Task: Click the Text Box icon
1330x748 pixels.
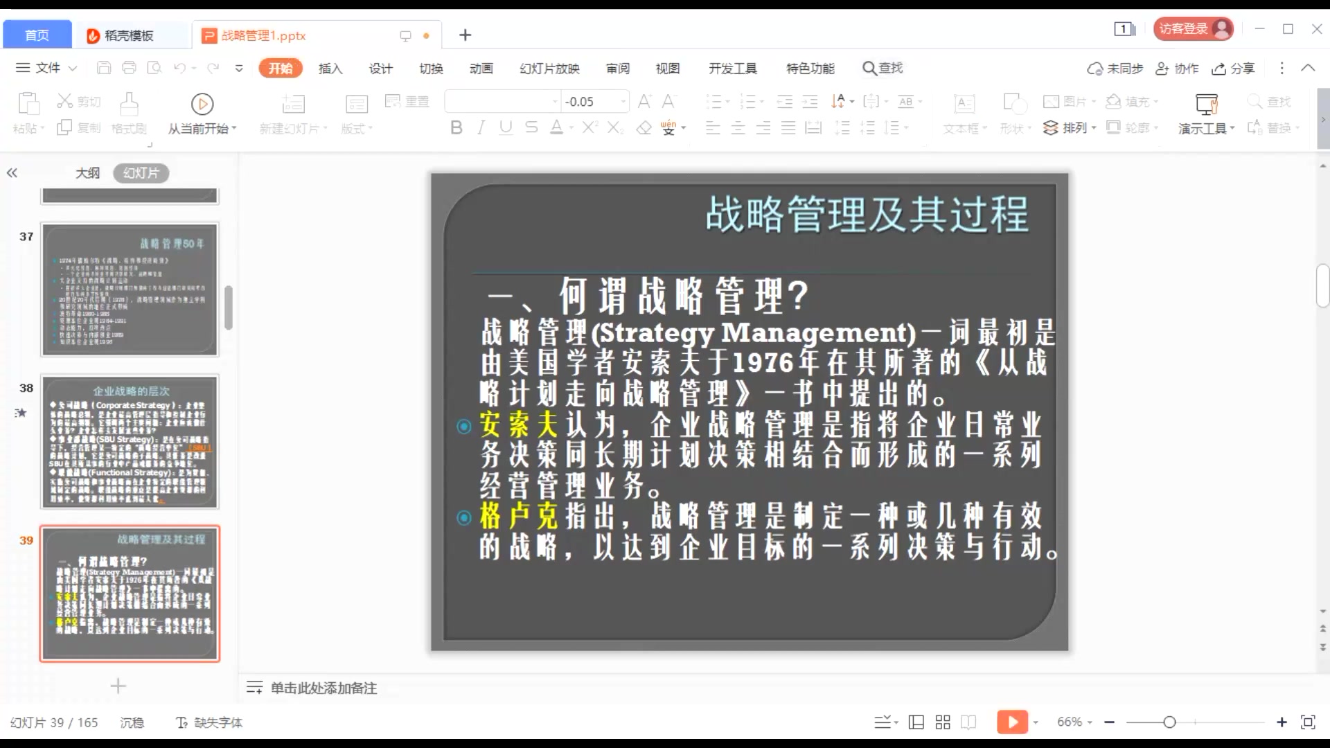Action: [x=964, y=104]
